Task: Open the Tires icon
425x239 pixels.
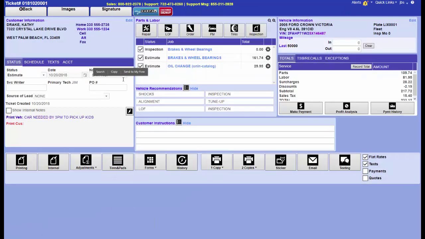Action: (234, 30)
